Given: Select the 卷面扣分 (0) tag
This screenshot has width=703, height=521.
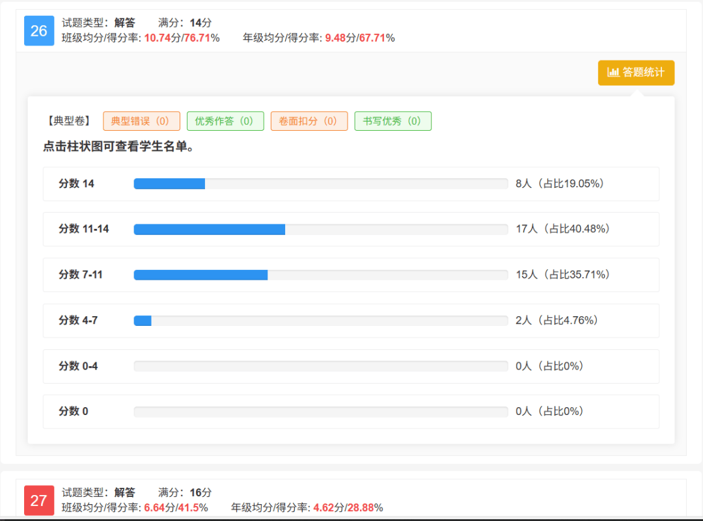Looking at the screenshot, I should tap(309, 121).
